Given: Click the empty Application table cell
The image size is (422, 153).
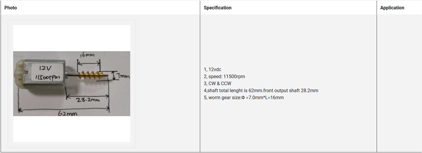Looking at the screenshot, I should (x=399, y=84).
